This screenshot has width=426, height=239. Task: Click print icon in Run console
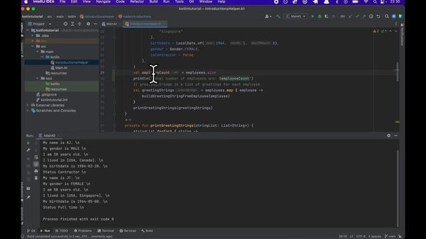pos(36,171)
